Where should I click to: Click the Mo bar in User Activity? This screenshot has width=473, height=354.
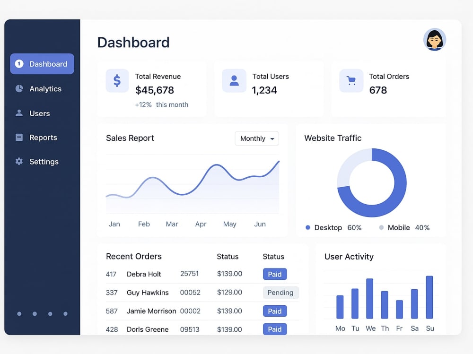click(x=340, y=307)
